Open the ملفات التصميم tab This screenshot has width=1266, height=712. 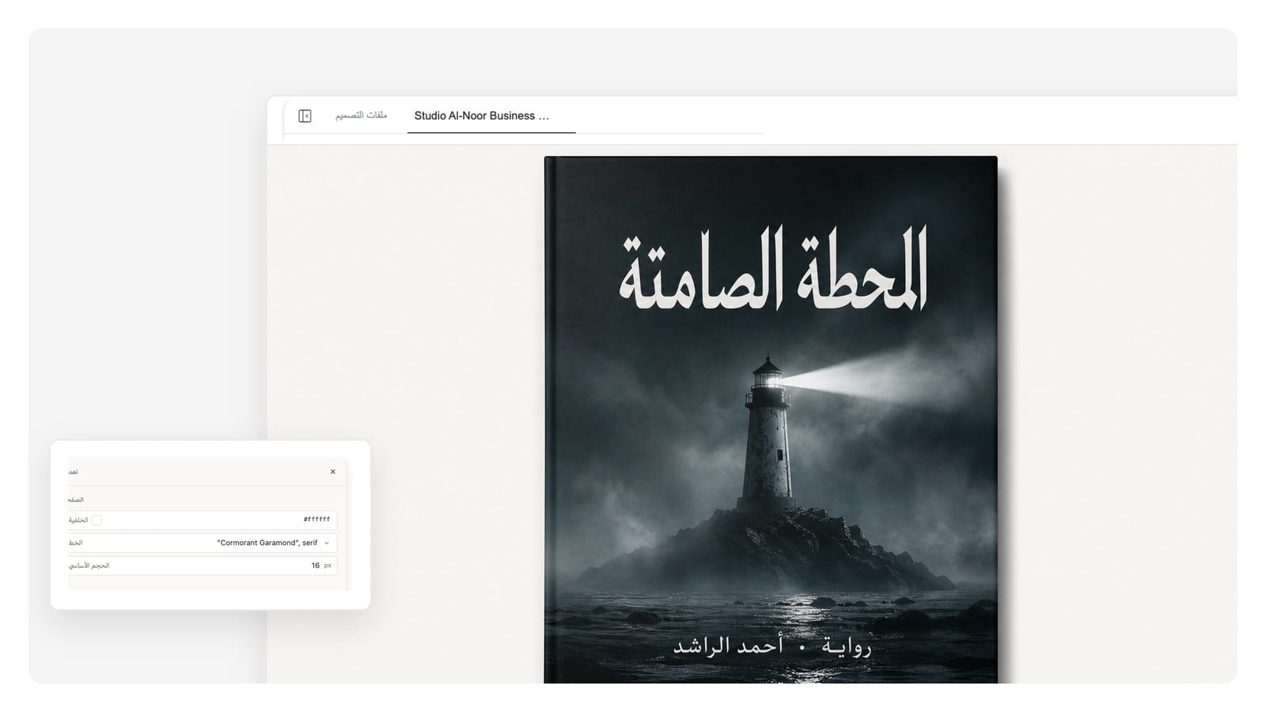click(x=361, y=116)
